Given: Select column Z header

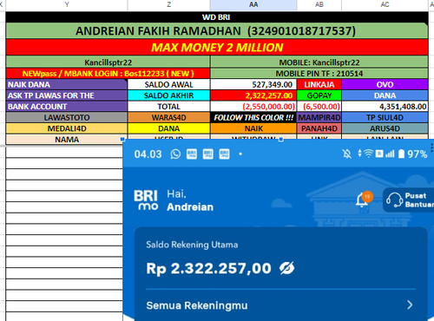Looking at the screenshot, I should point(169,4).
